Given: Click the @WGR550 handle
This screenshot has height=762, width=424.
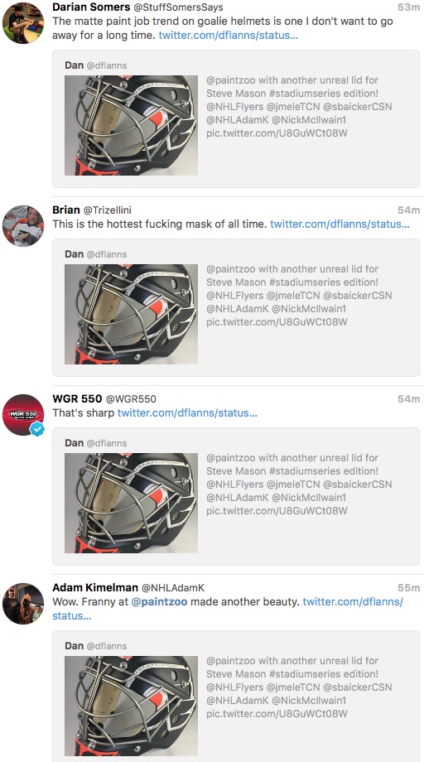Looking at the screenshot, I should click(x=131, y=399).
